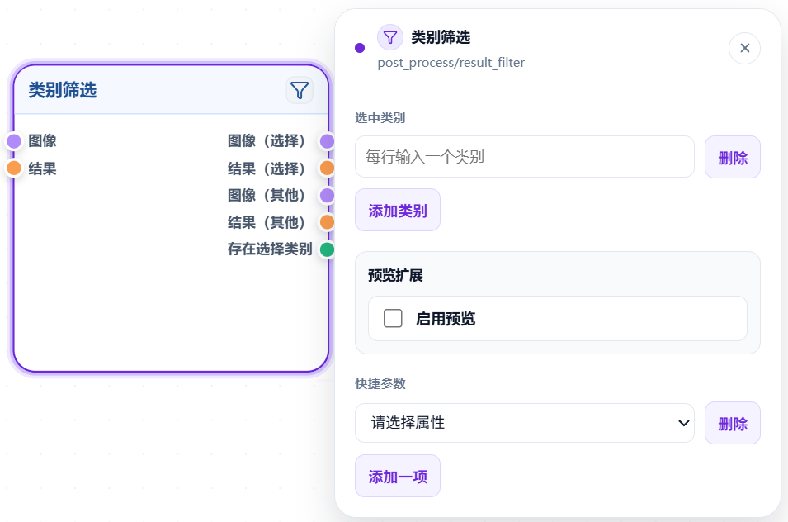Image resolution: width=788 pixels, height=522 pixels.
Task: Click the 图像(选择) output port
Action: pos(327,140)
